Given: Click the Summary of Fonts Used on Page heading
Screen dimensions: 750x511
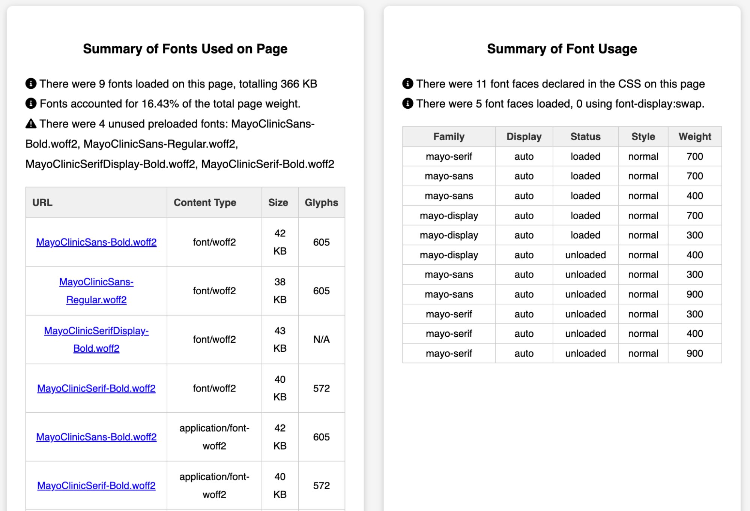Looking at the screenshot, I should pos(185,48).
